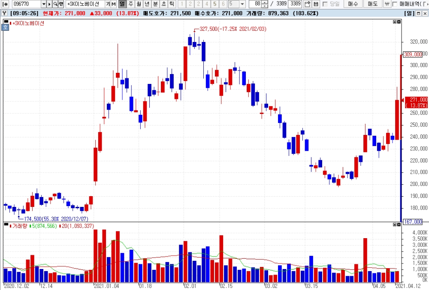The image size is (429, 290).
Task: Switch to the 틱 tick chart period
Action: coord(172,4)
